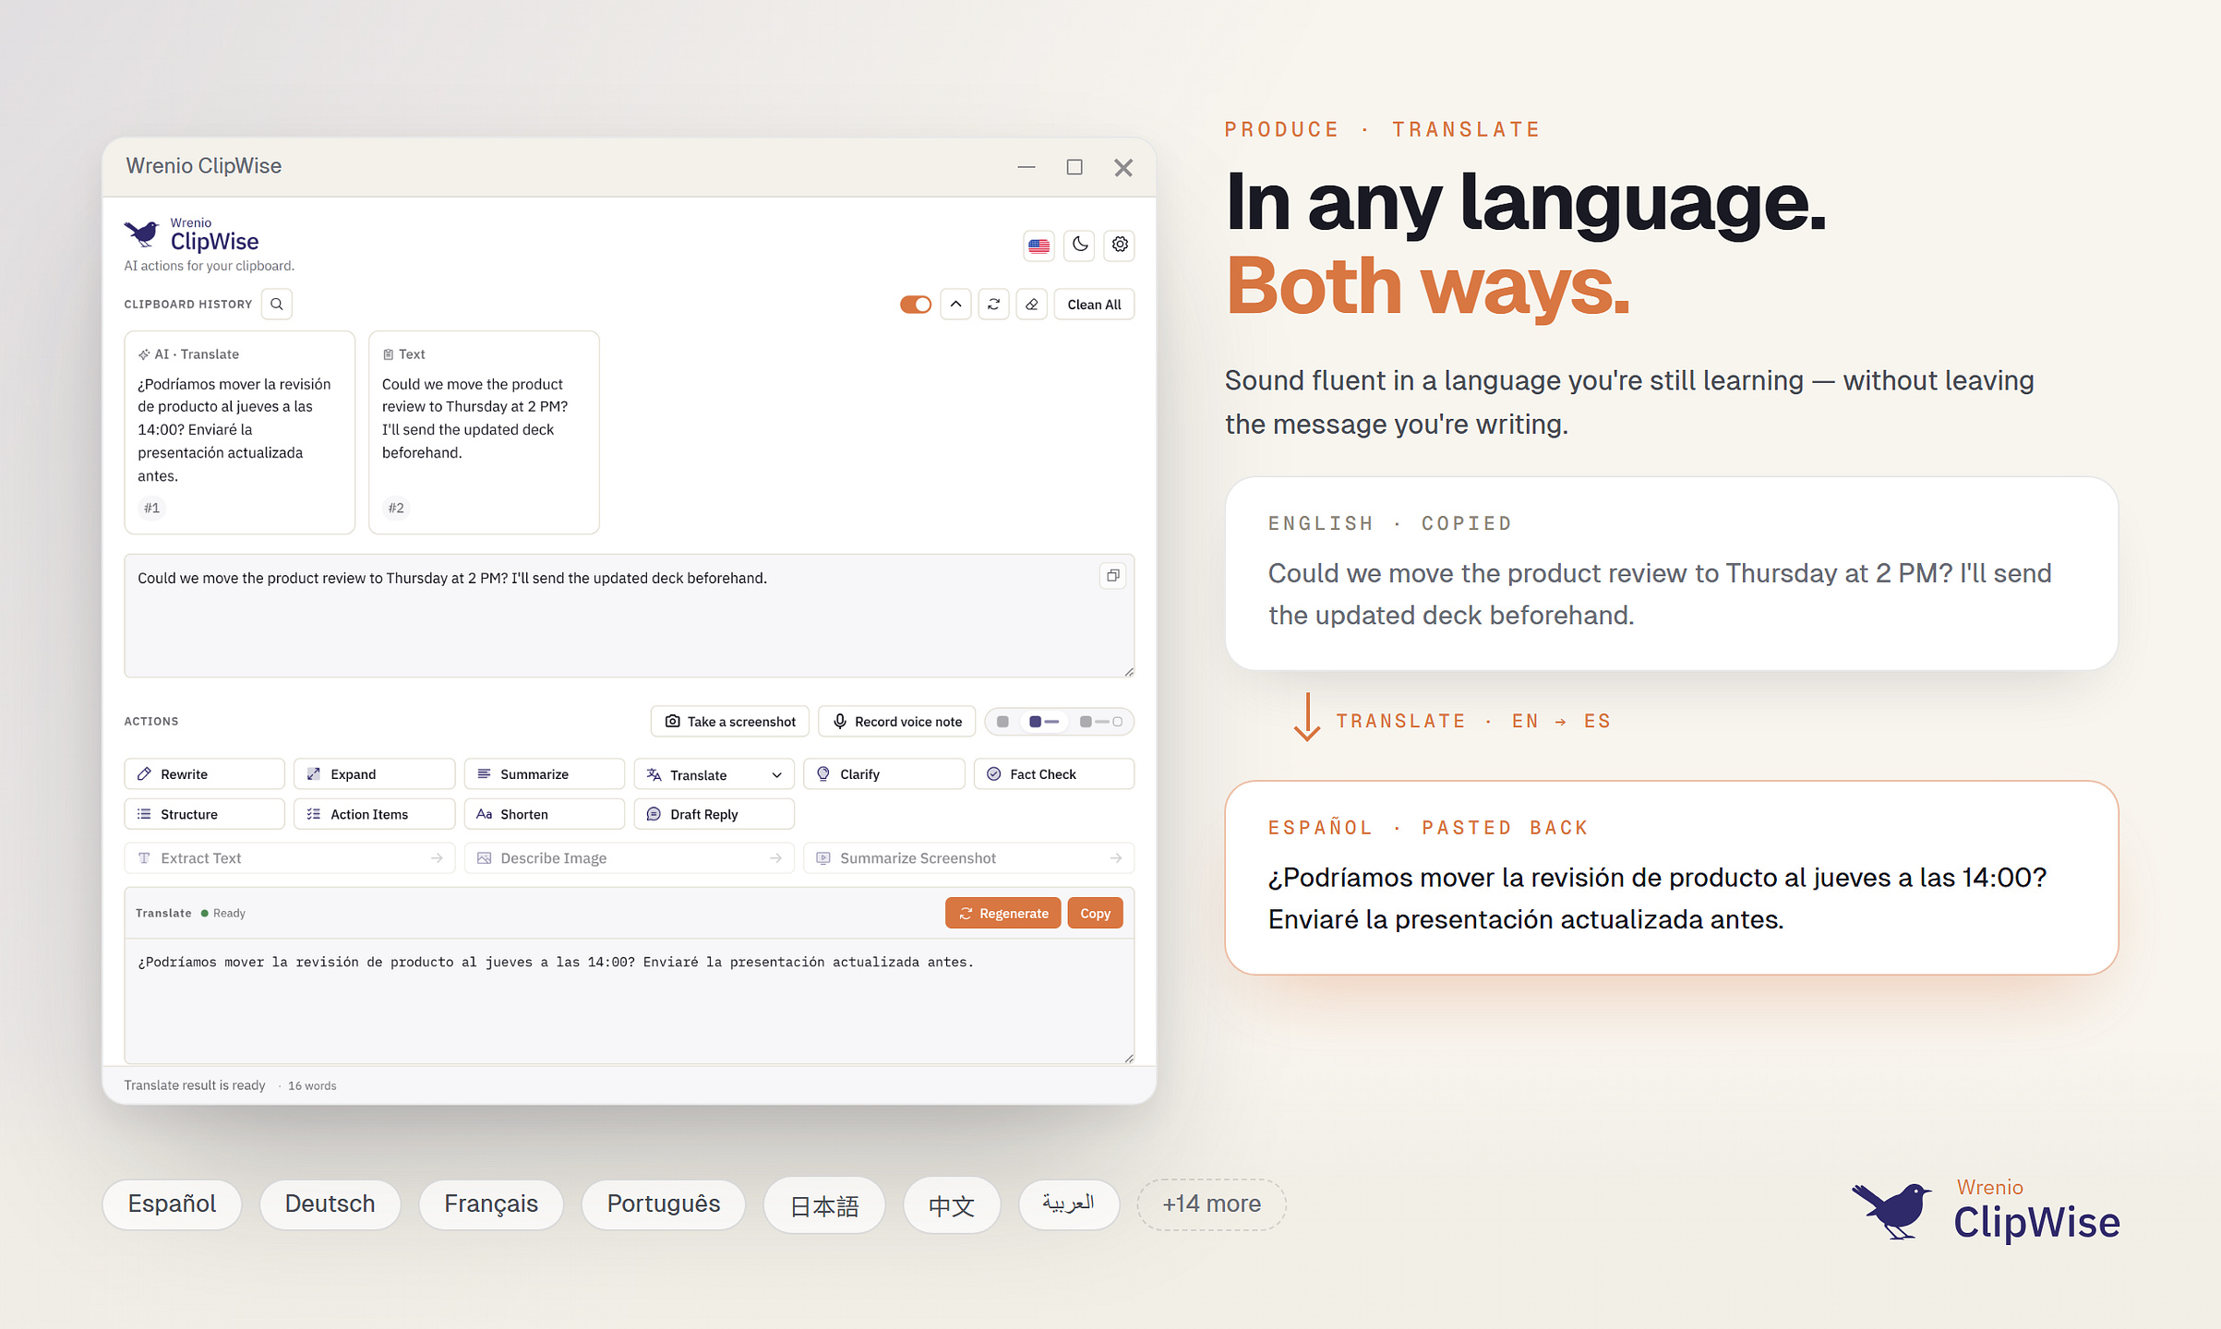The width and height of the screenshot is (2221, 1329).
Task: Select Describe Image action
Action: tap(629, 858)
